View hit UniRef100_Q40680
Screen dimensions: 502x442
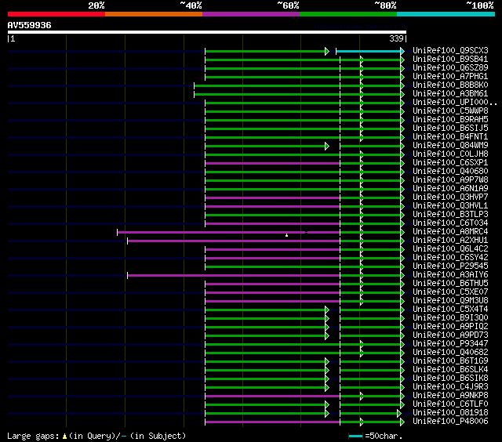point(450,172)
